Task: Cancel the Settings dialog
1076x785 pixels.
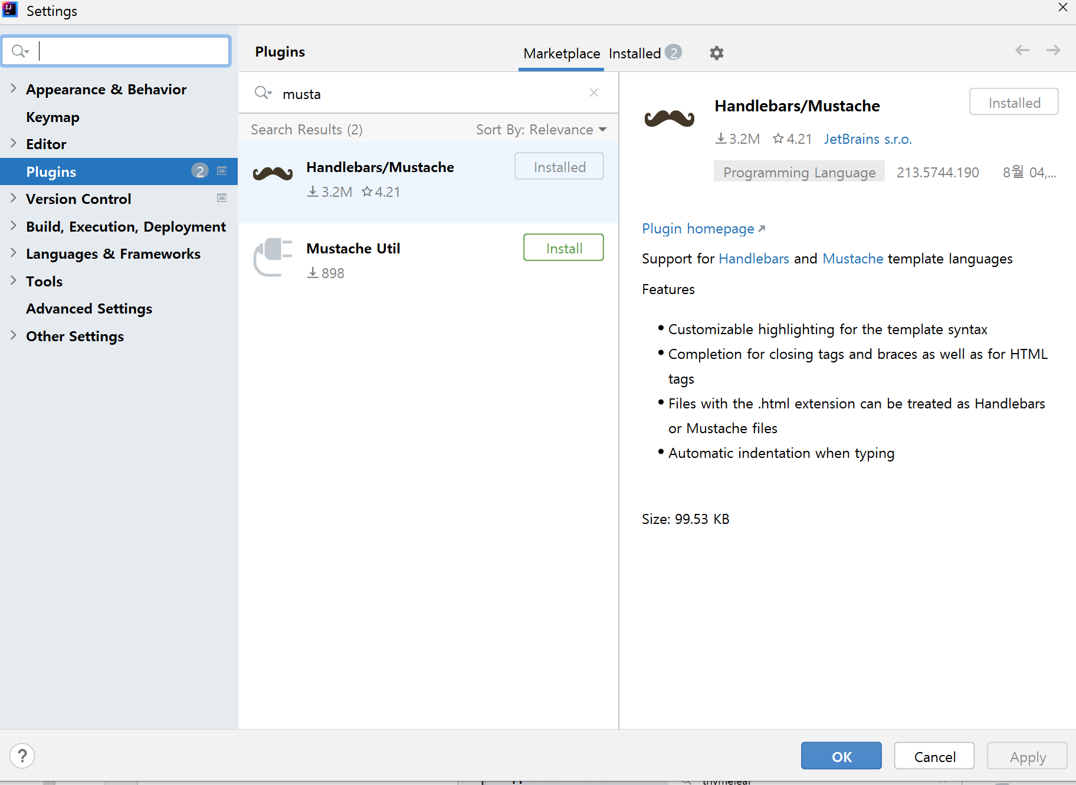Action: coord(934,756)
